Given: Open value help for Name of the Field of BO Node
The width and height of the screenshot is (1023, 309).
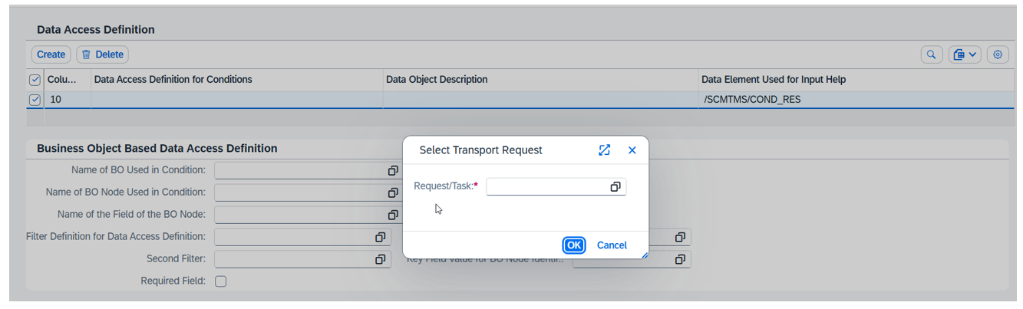Looking at the screenshot, I should pos(392,215).
